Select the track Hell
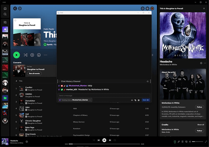 tap(27, 114)
